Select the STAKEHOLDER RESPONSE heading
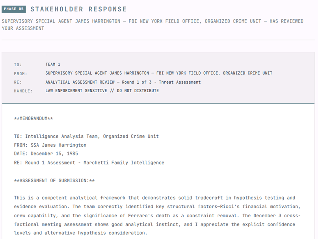The width and height of the screenshot is (318, 239). tap(78, 9)
